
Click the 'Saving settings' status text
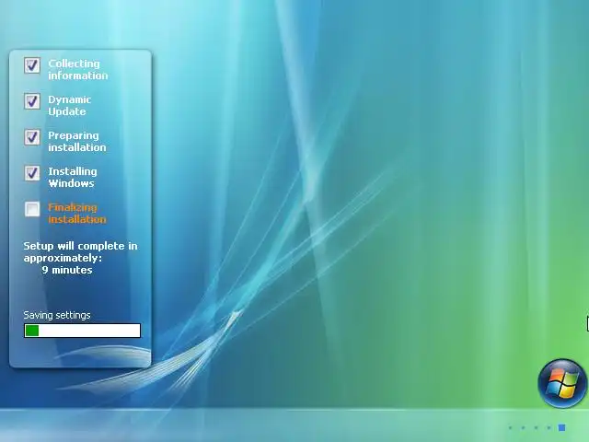(57, 315)
